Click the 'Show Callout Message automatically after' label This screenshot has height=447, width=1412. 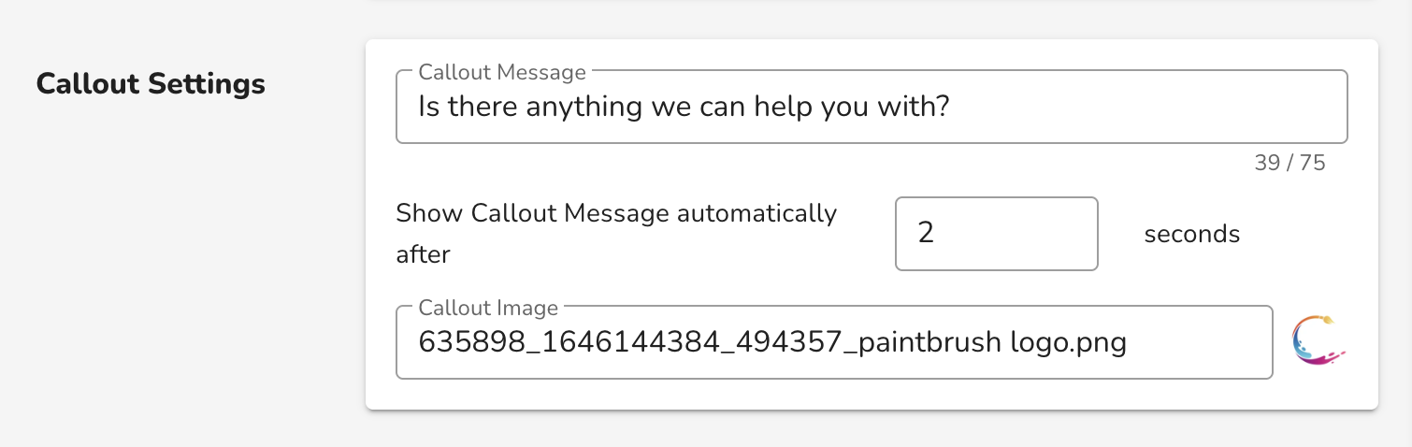(616, 234)
